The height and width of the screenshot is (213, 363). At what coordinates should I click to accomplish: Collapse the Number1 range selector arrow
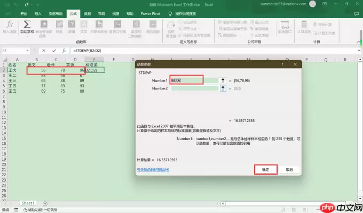click(223, 80)
